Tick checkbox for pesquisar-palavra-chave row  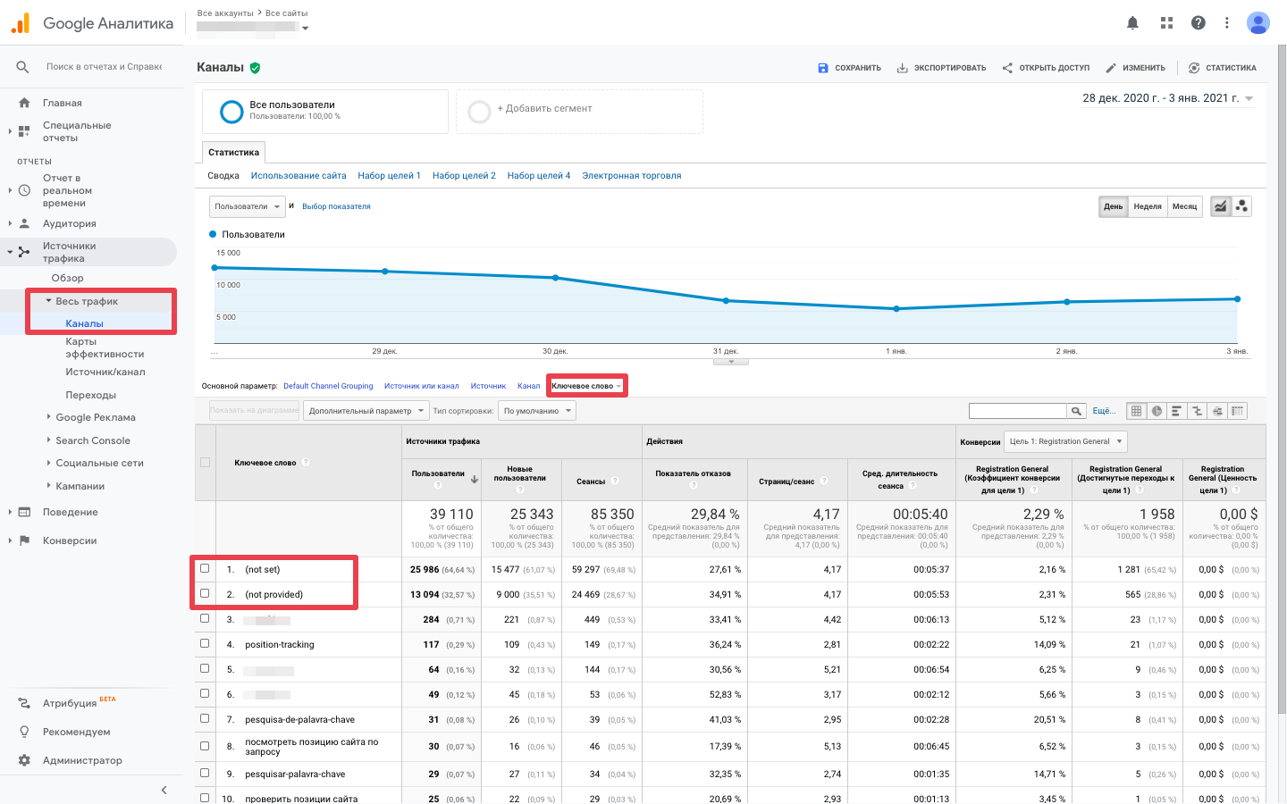click(x=205, y=773)
